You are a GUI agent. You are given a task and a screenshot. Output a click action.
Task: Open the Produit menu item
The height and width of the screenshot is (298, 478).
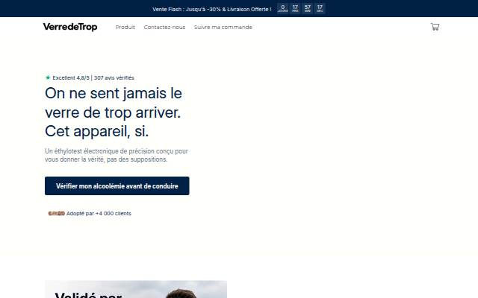(125, 27)
